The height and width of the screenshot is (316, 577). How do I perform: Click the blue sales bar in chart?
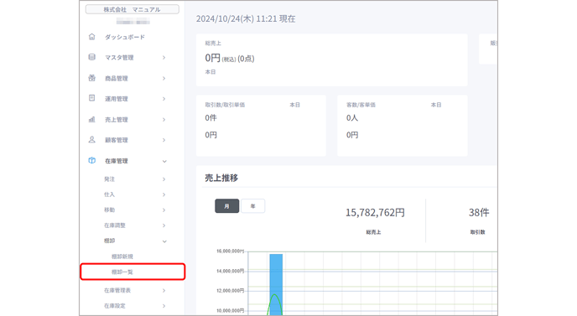pos(276,284)
